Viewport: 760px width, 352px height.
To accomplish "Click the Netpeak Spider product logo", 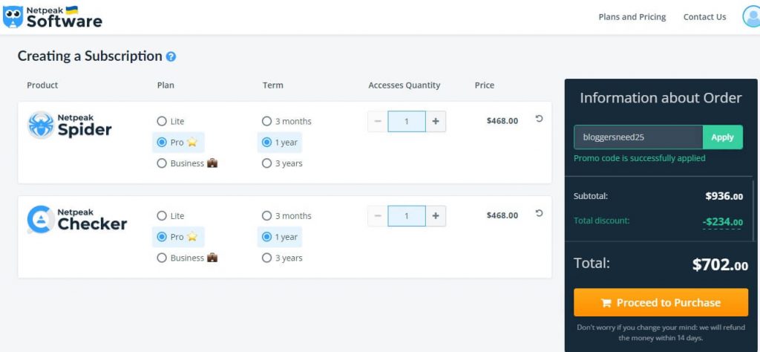I will point(69,125).
